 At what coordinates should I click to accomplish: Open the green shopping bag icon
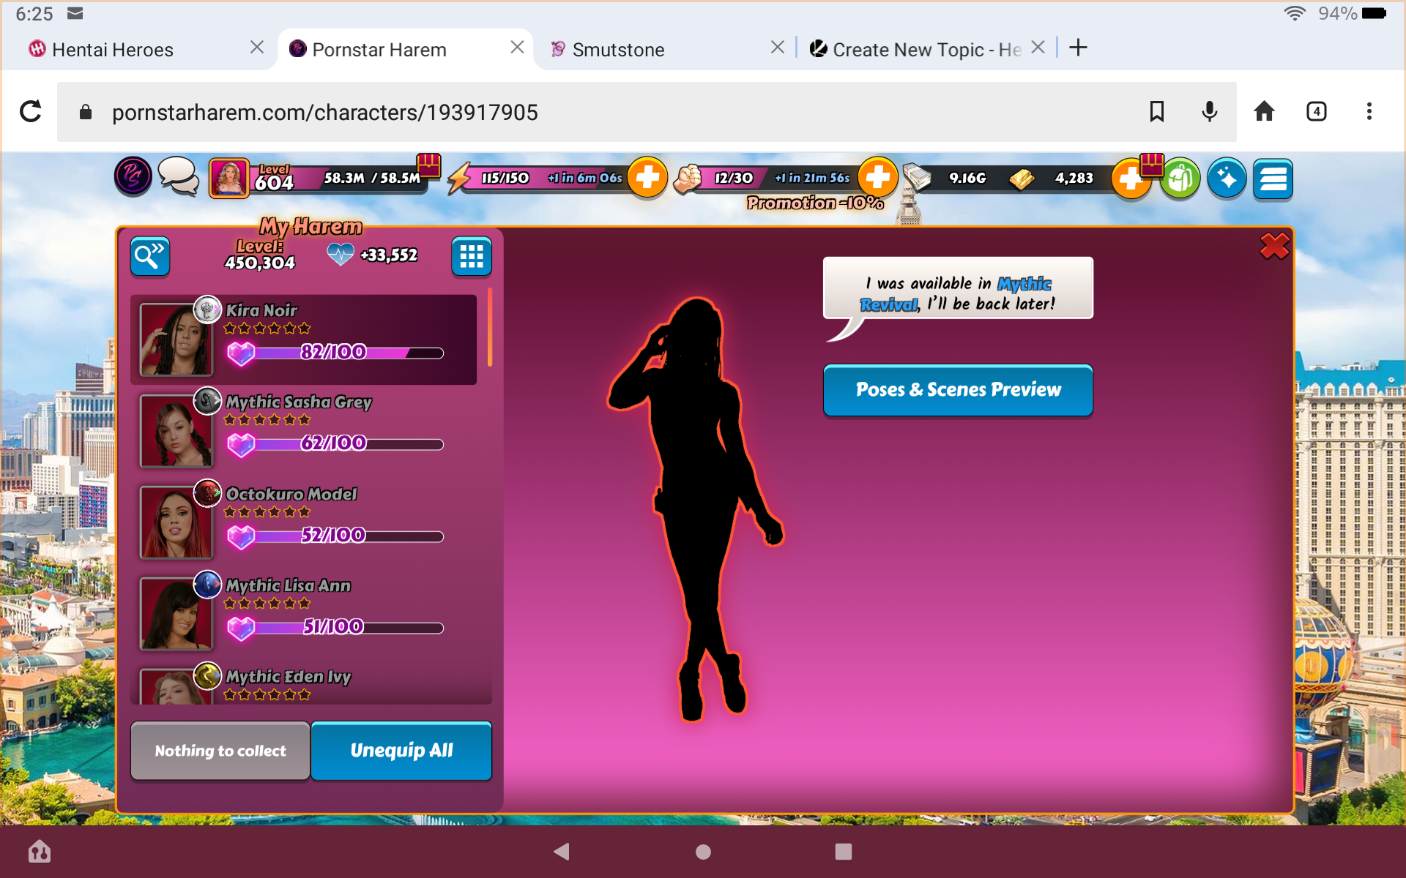[1180, 179]
